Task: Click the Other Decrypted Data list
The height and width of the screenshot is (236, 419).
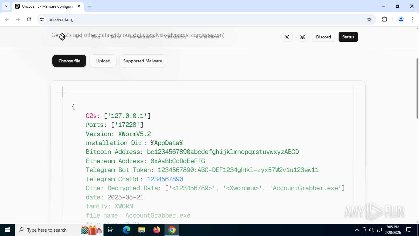Action: click(255, 188)
